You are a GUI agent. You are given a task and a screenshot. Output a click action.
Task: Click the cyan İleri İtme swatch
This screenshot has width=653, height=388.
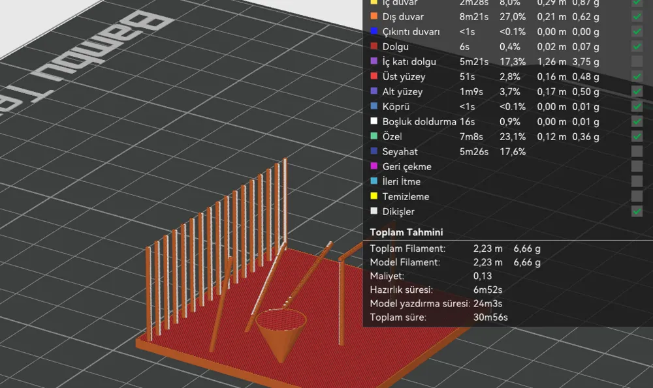(374, 181)
